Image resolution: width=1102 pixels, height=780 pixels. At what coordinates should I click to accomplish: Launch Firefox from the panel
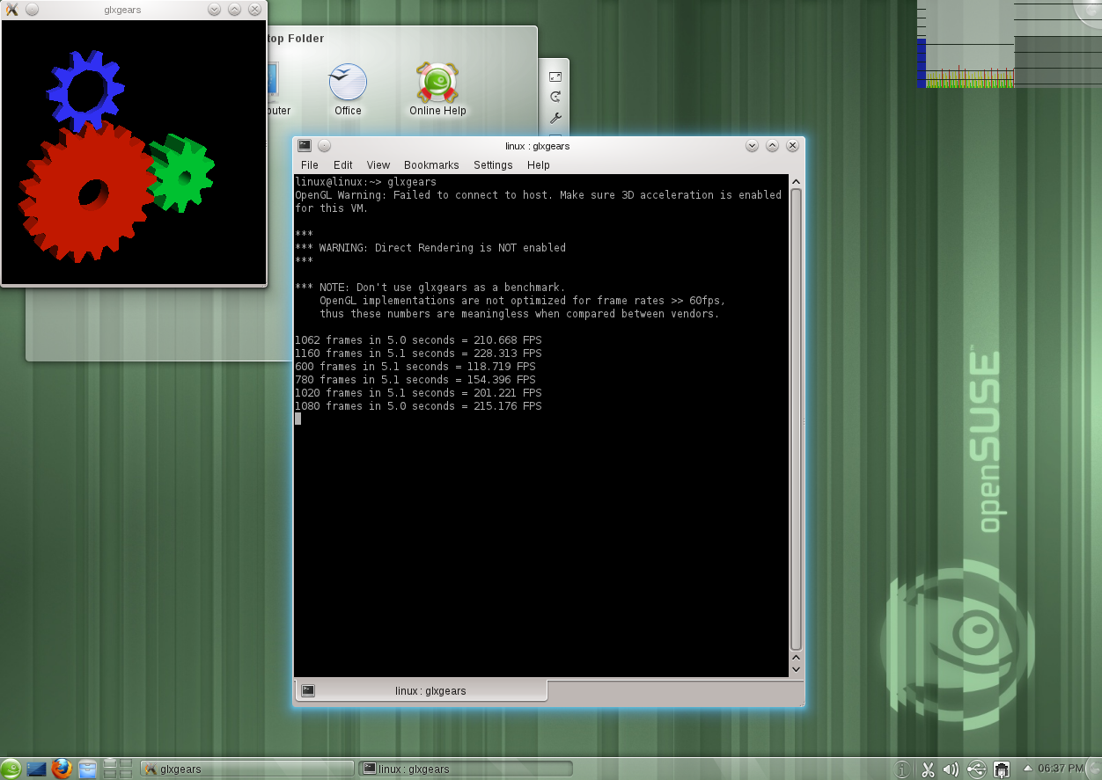(62, 769)
